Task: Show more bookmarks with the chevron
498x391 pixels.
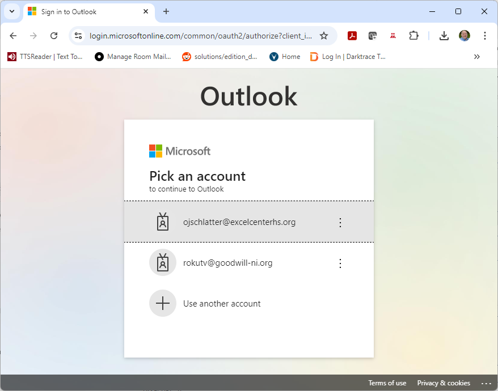Action: 476,57
